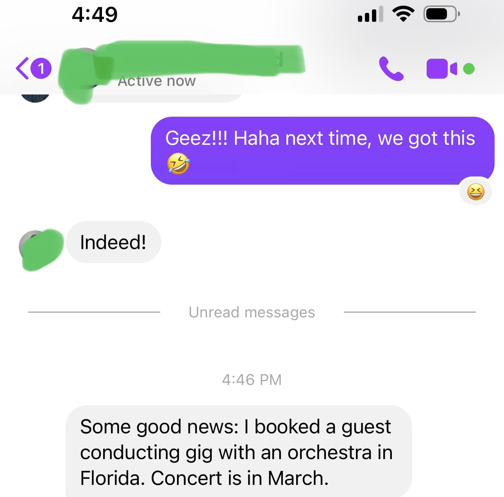
Task: Tap the battery indicator in status bar
Action: point(441,14)
